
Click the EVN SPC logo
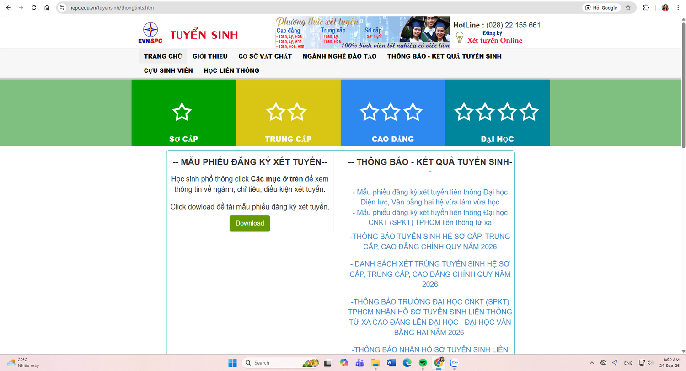click(x=150, y=33)
